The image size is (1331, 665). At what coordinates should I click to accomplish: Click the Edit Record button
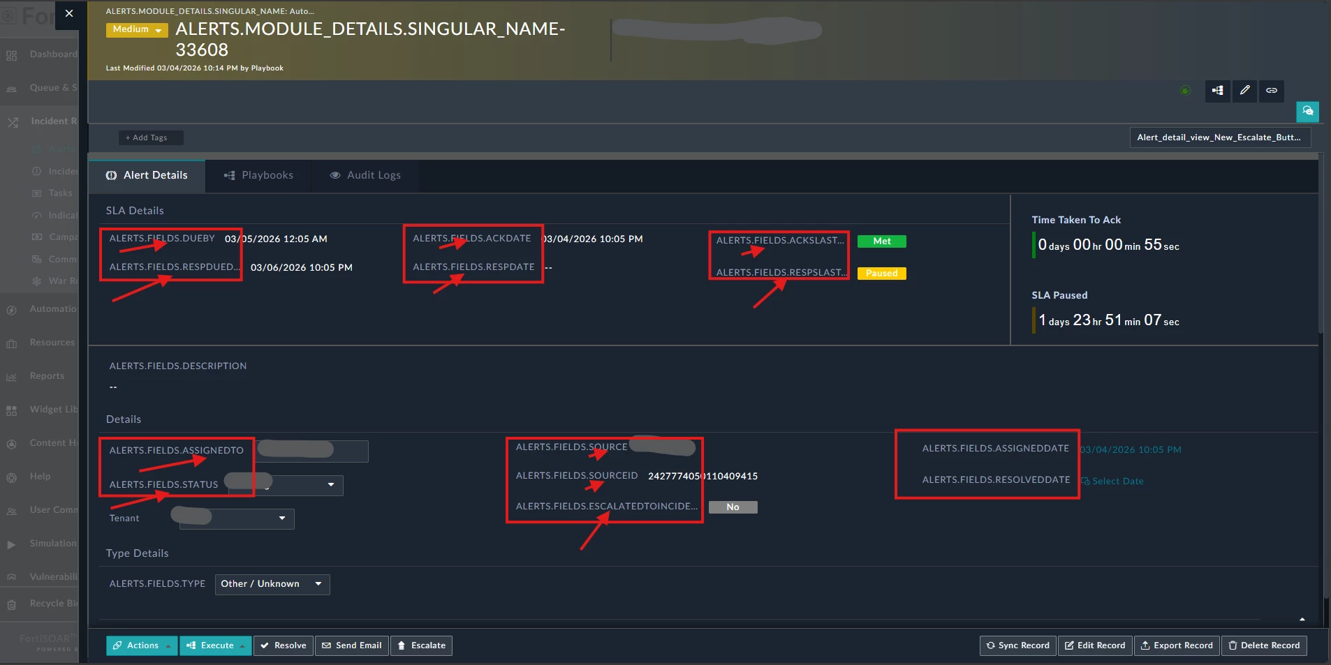(1095, 645)
